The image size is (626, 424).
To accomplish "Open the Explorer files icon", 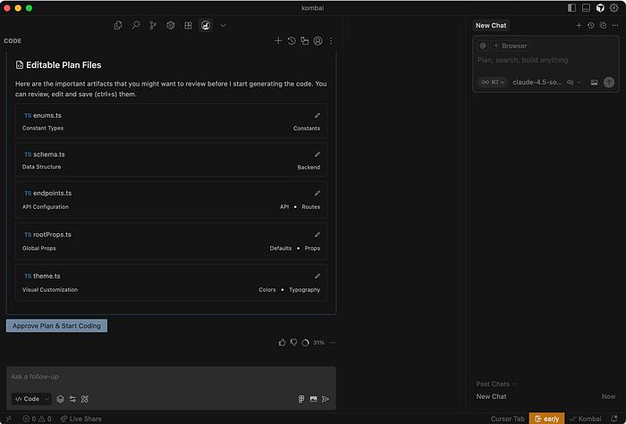I will tap(118, 25).
